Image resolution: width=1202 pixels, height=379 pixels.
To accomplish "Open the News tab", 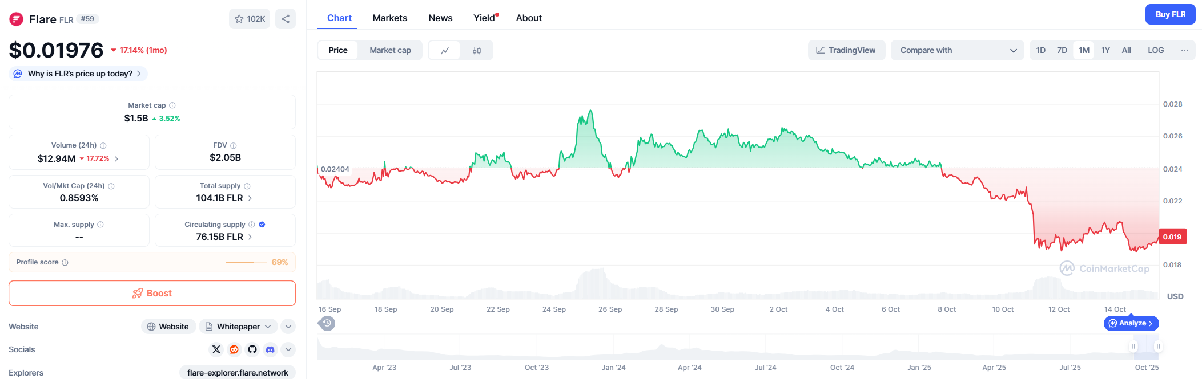I will pyautogui.click(x=440, y=18).
